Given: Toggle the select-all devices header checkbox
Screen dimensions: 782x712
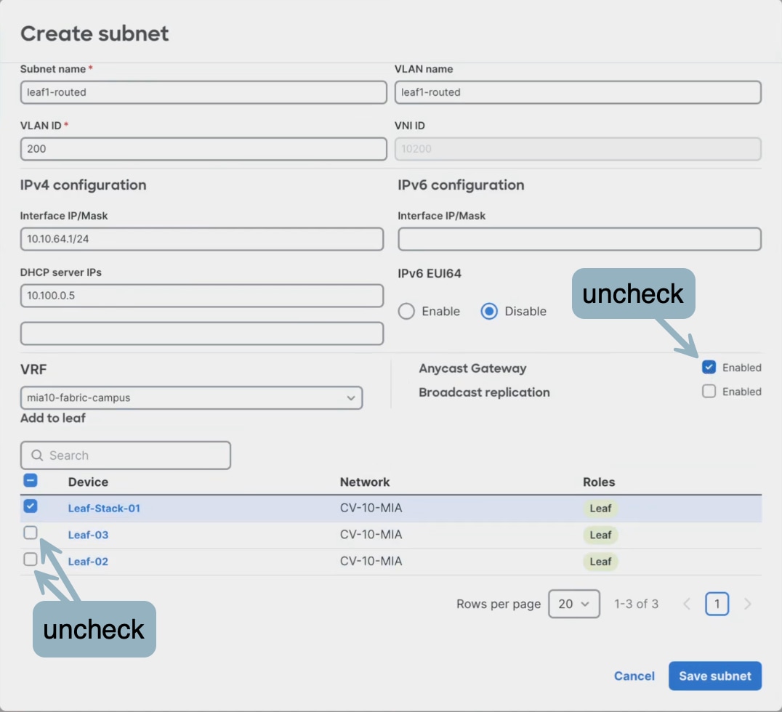Looking at the screenshot, I should click(31, 480).
